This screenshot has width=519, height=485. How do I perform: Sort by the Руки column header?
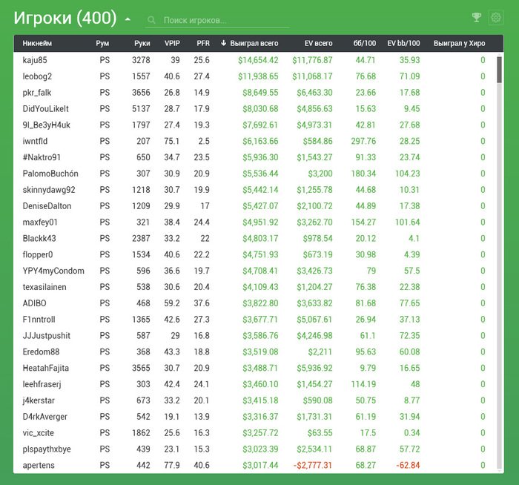tap(142, 43)
